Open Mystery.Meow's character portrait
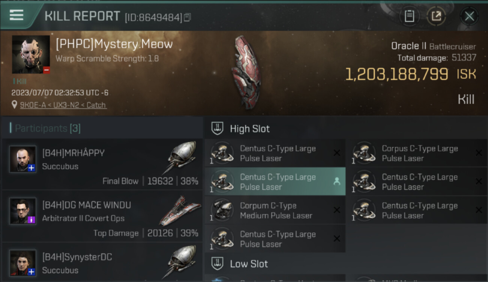 (x=31, y=54)
